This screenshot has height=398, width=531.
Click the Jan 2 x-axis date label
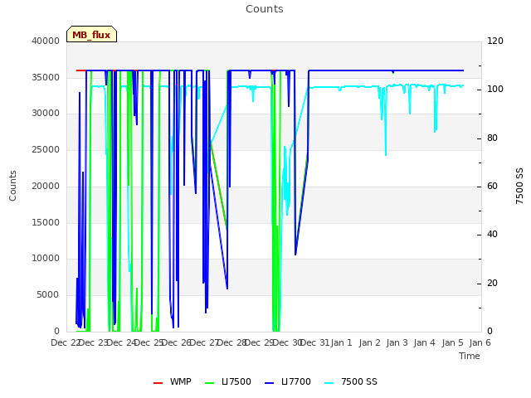coord(369,342)
